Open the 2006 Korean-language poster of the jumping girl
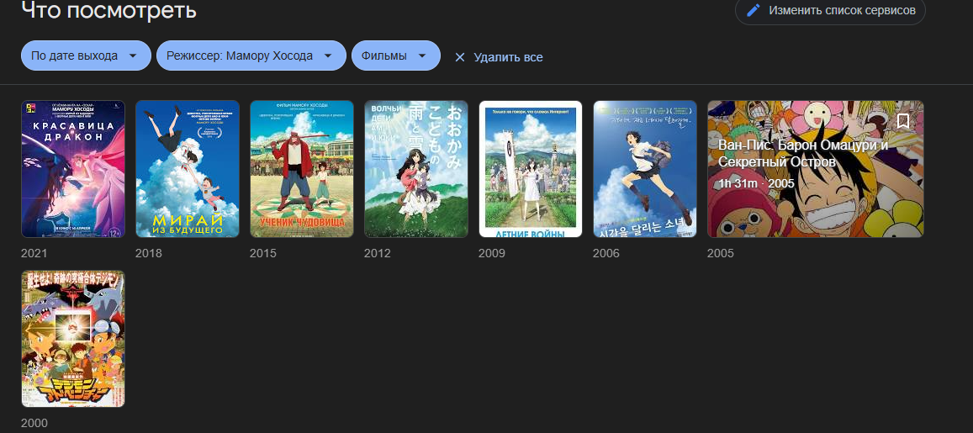The width and height of the screenshot is (973, 433). click(x=645, y=169)
